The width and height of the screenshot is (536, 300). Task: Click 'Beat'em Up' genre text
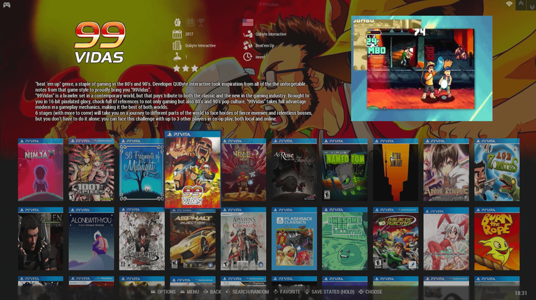[x=265, y=45]
